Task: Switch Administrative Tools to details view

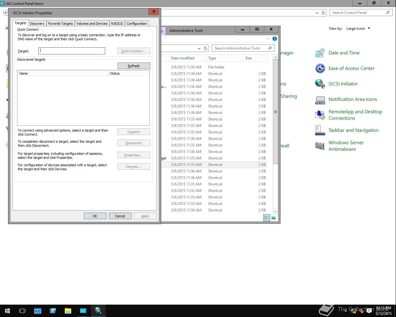Action: [267, 218]
